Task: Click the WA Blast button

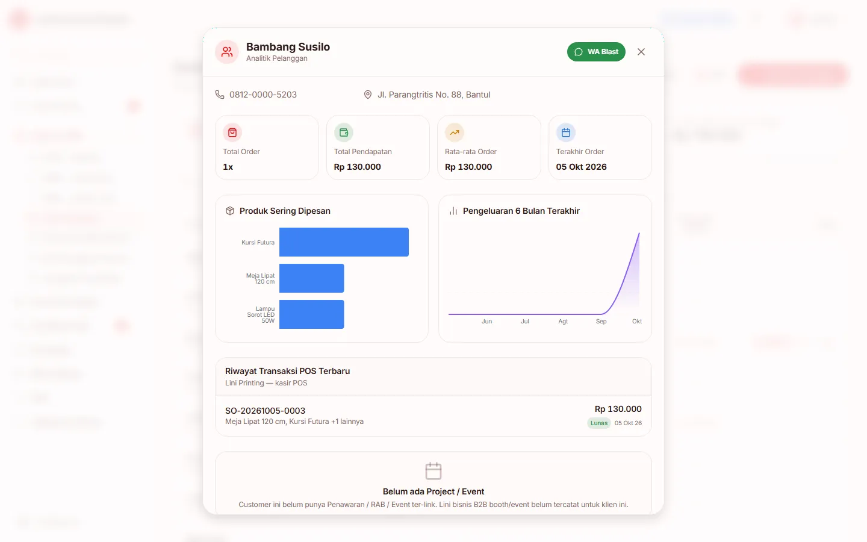Action: pyautogui.click(x=596, y=52)
